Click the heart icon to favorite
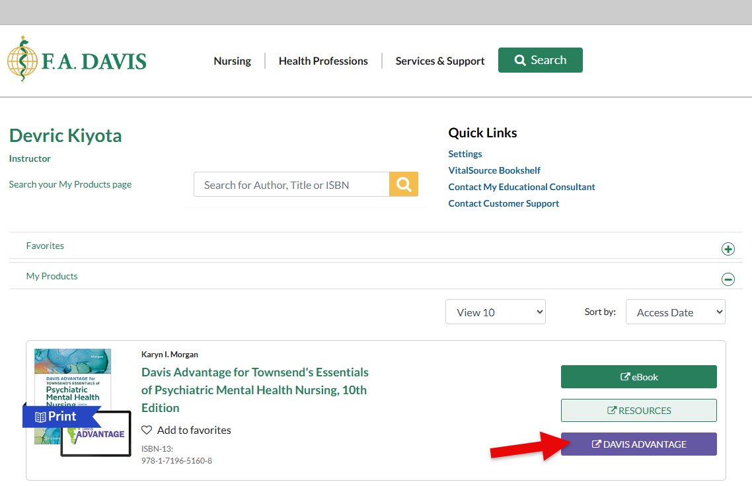This screenshot has width=752, height=486. point(147,430)
